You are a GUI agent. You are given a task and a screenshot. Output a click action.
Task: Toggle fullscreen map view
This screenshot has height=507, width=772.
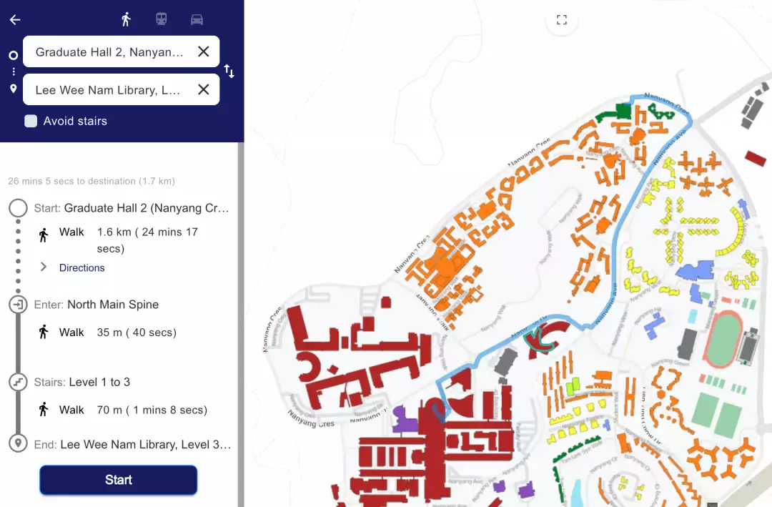562,20
